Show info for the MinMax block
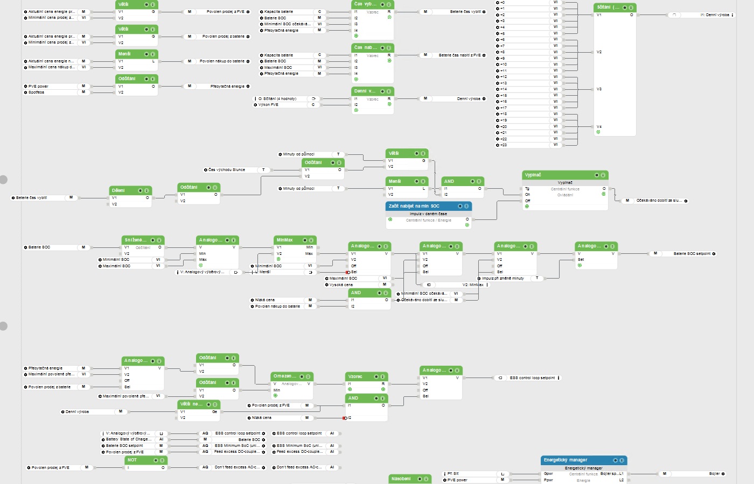The image size is (754, 484). 311,240
